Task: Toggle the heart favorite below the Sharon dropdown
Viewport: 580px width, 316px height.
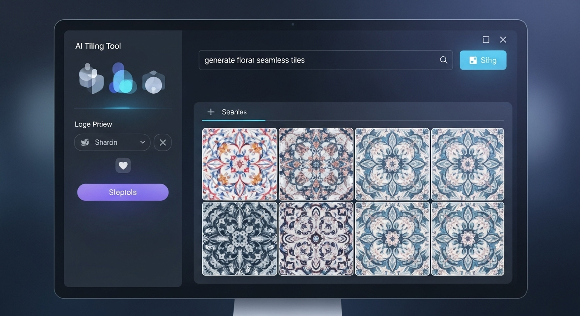Action: pyautogui.click(x=123, y=165)
